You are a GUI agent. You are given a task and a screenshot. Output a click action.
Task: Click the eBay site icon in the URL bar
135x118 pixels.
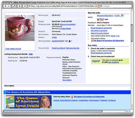point(30,6)
